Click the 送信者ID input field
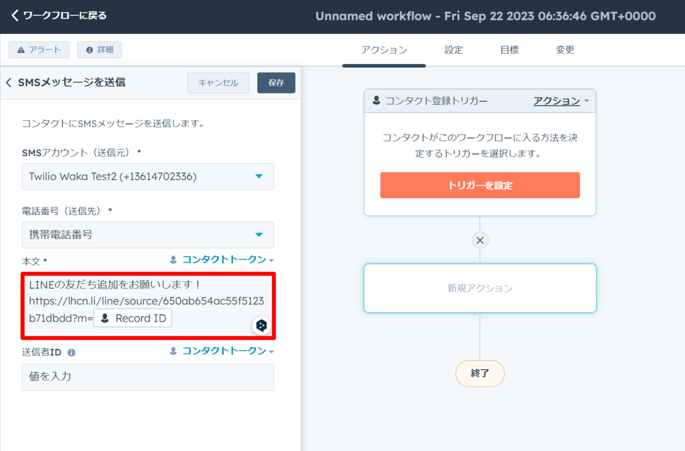Viewport: 685px width, 451px height. tap(148, 377)
